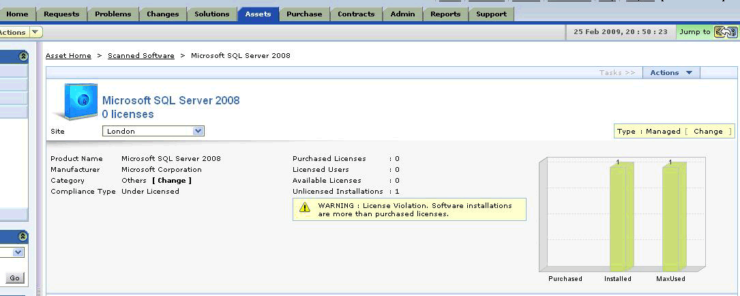Click the Purchased Licenses label
This screenshot has height=296, width=740.
point(329,159)
